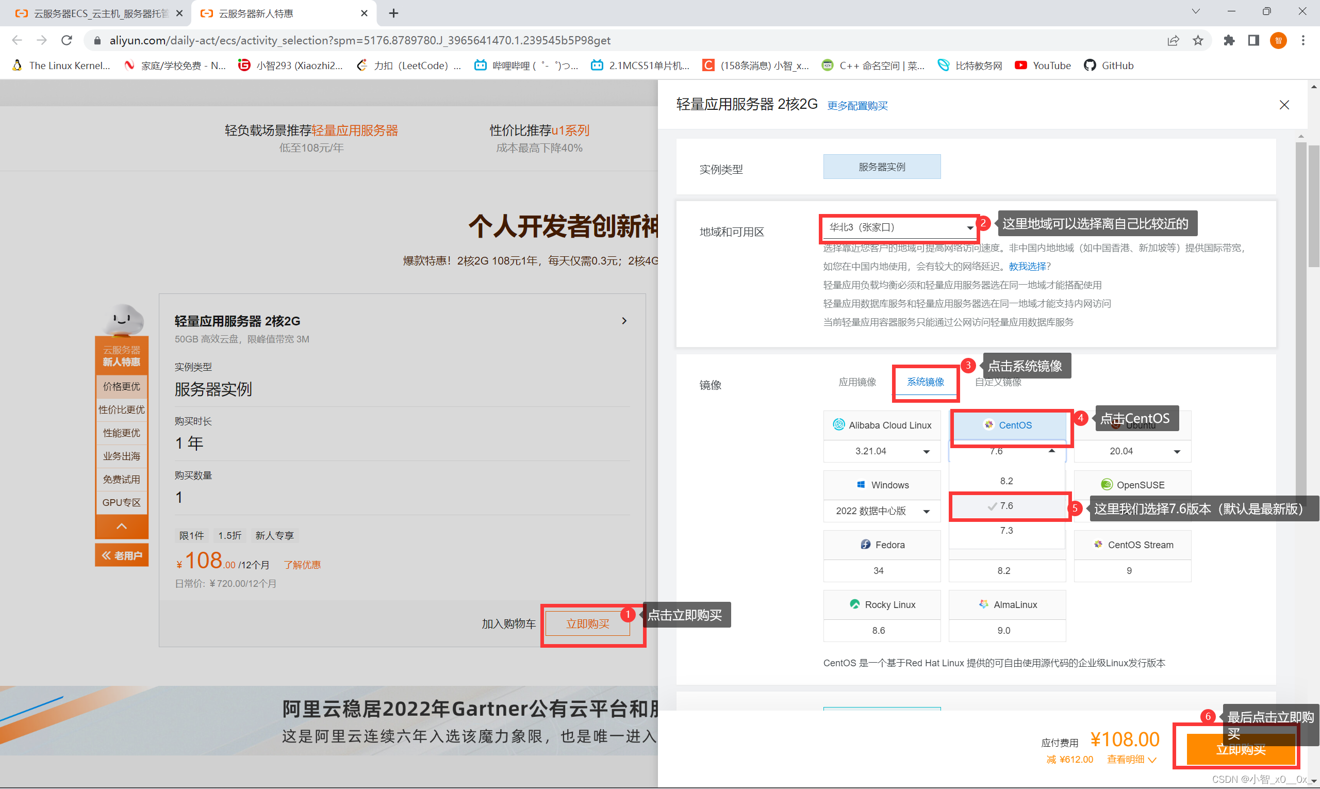Select the Rocky Linux image
Viewport: 1320px width, 789px height.
coord(881,604)
